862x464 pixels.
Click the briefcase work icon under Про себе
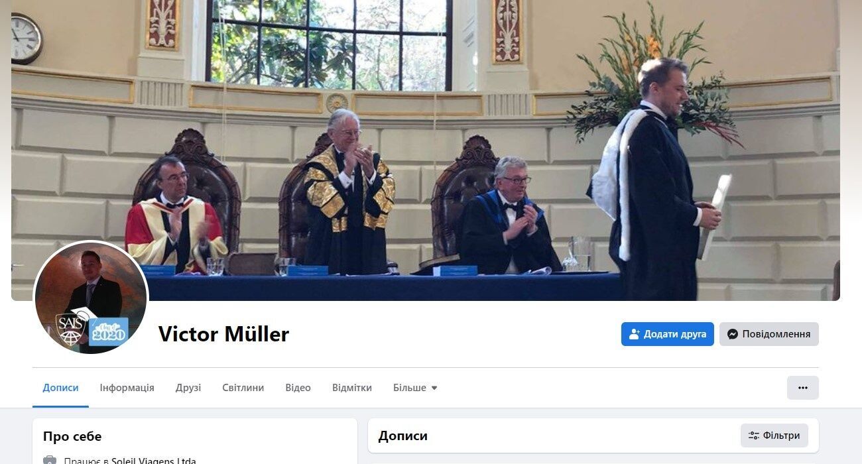pos(50,460)
